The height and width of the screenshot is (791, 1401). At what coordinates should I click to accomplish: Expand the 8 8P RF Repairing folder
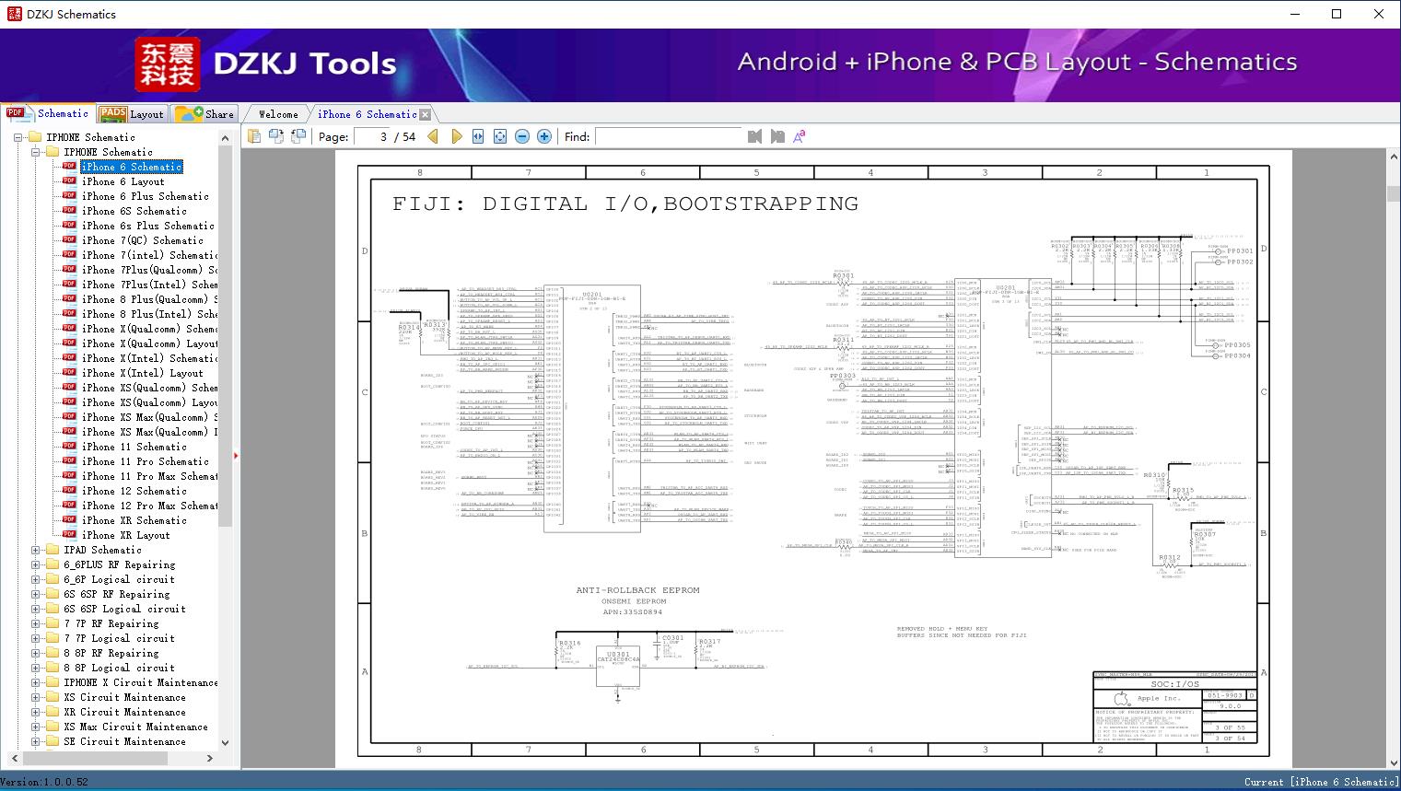(36, 653)
